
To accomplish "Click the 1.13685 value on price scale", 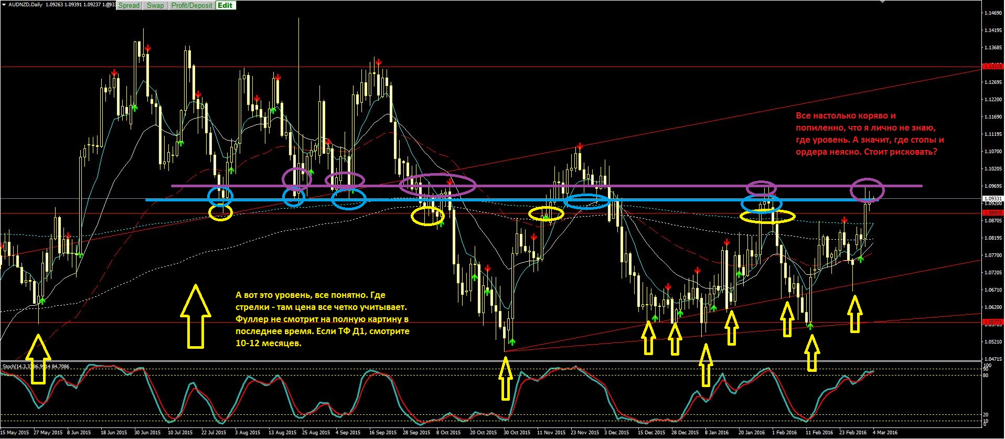I will click(x=993, y=48).
